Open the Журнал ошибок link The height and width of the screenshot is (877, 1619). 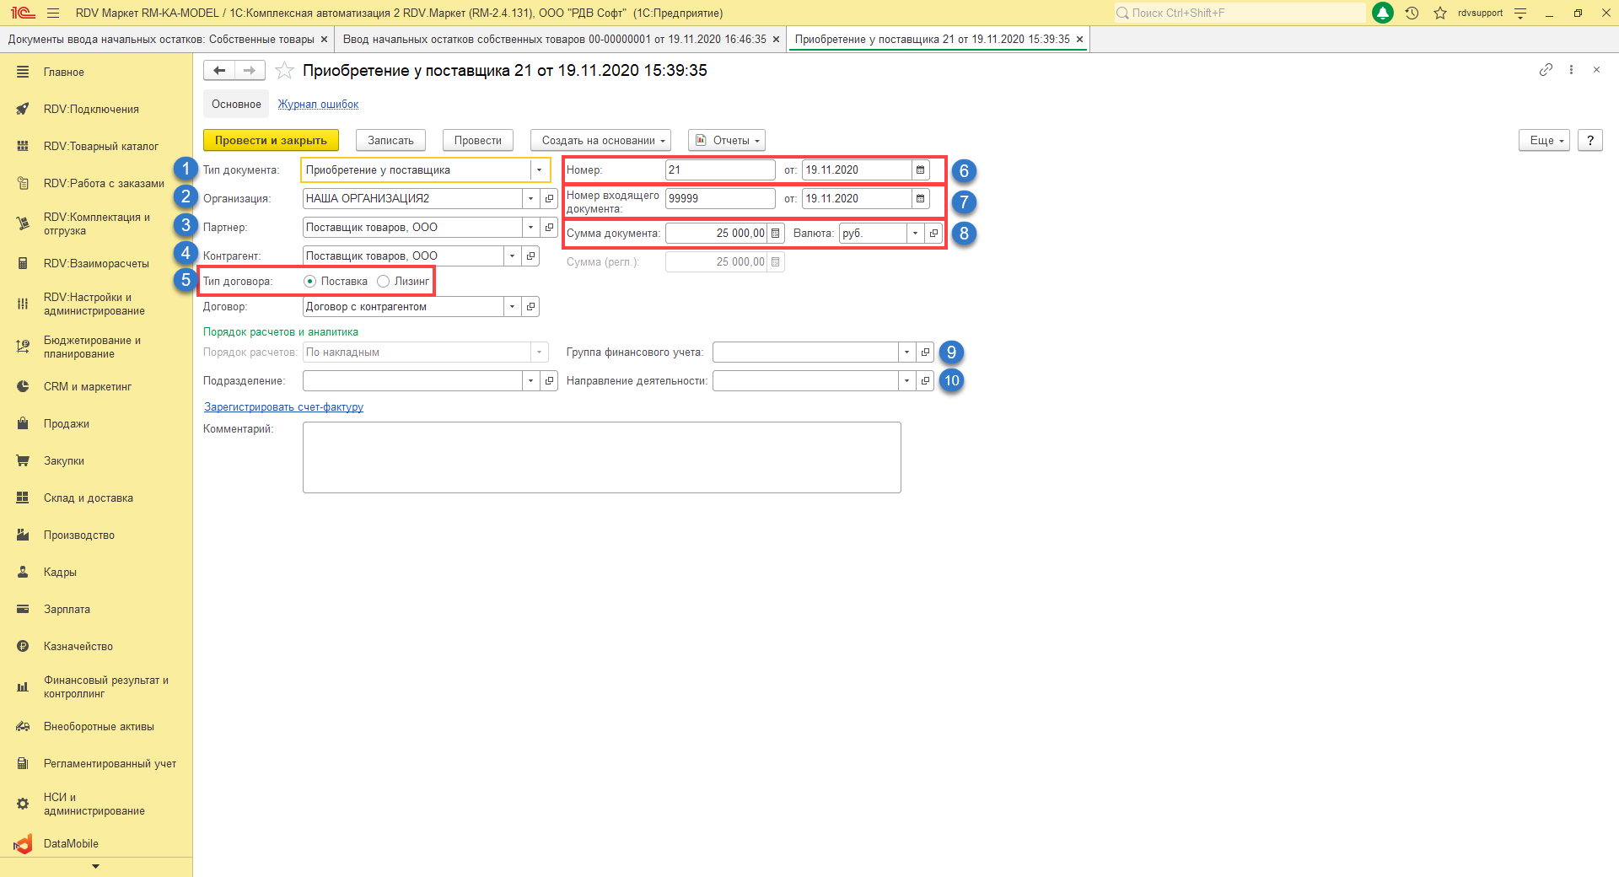(318, 105)
